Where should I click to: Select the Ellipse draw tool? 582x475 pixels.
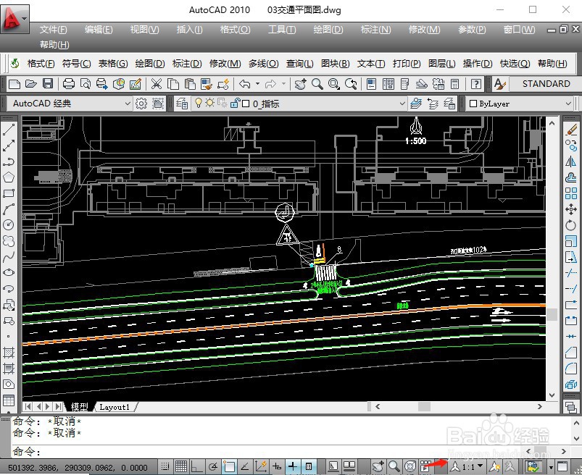[9, 272]
